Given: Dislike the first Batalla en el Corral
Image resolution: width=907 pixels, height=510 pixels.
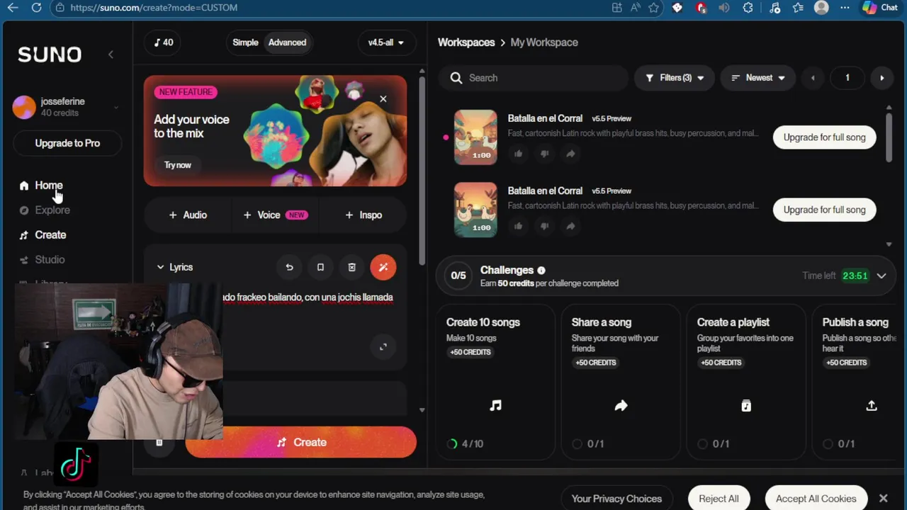Looking at the screenshot, I should (x=544, y=154).
